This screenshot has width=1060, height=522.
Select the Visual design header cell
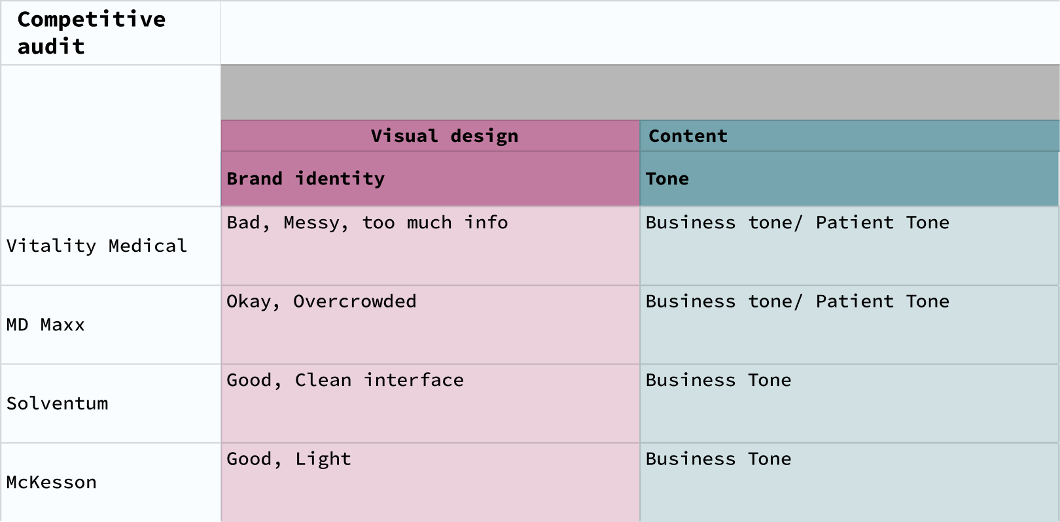tap(431, 136)
